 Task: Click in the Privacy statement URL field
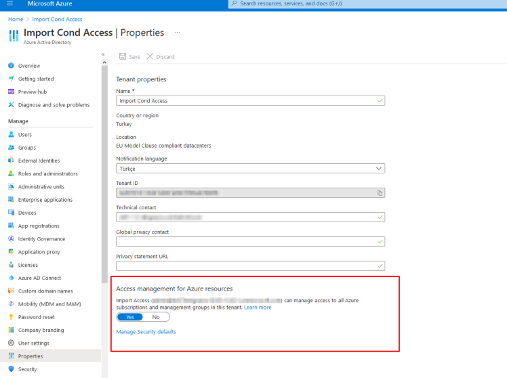click(x=250, y=266)
